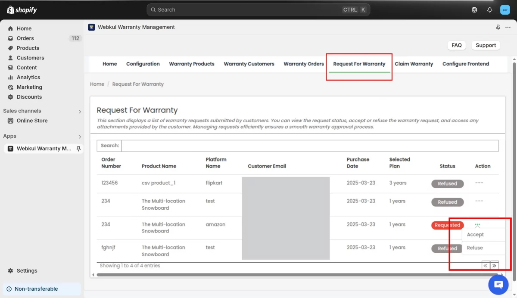Viewport: 517px width, 298px height.
Task: Click the table Search input field
Action: [310, 146]
